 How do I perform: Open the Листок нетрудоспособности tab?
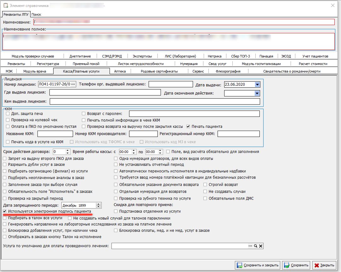(x=141, y=64)
